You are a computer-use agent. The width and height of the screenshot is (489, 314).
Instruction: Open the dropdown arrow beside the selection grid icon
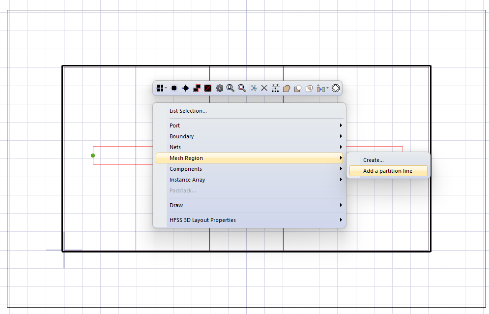tap(165, 88)
